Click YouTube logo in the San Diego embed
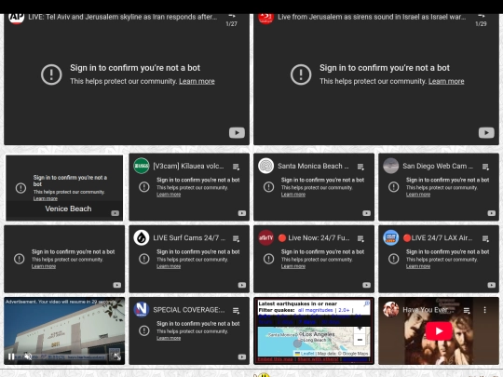This screenshot has width=503, height=377. click(x=492, y=213)
